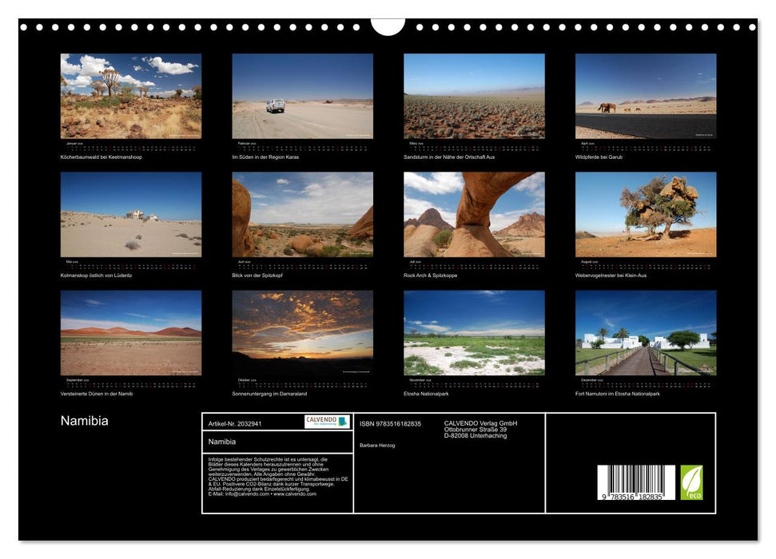This screenshot has width=776, height=559.
Task: Click the Dezember Fort Namutoni image
Action: click(x=647, y=333)
